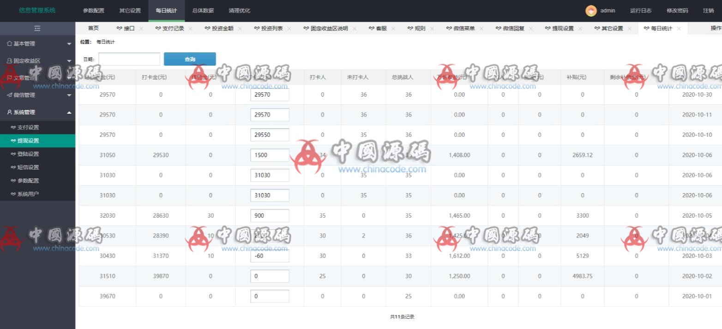This screenshot has height=329, width=722.
Task: Click the 日期 date input field
Action: pyautogui.click(x=129, y=59)
